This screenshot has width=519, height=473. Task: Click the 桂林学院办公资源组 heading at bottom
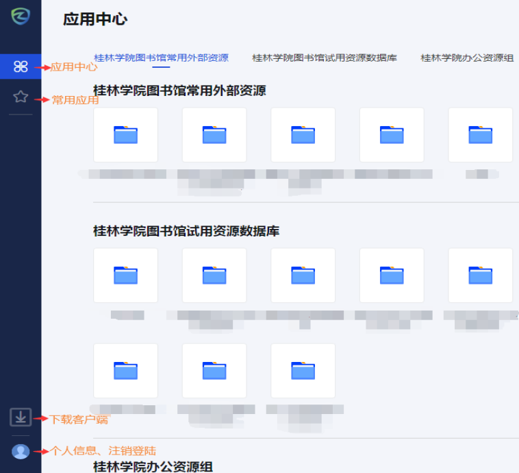(153, 466)
